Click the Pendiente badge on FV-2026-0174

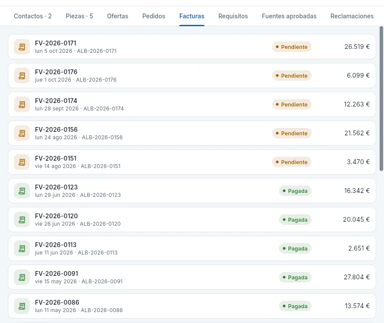pos(291,105)
